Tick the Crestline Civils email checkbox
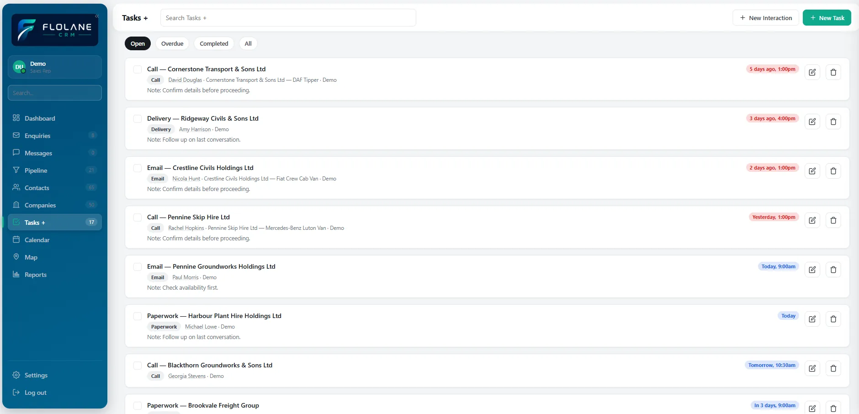This screenshot has height=414, width=859. pos(138,168)
